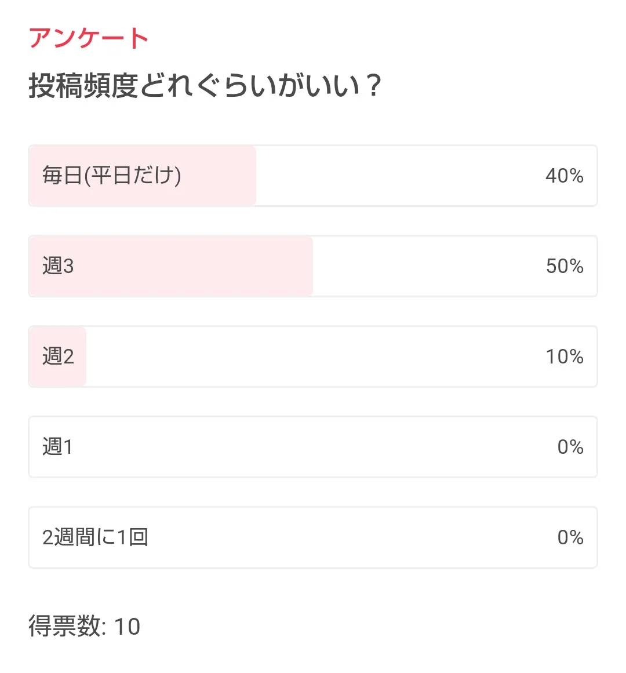The width and height of the screenshot is (626, 673).
Task: Click the 投稿頻度どれぐらいがいい？ question title
Action: [205, 86]
